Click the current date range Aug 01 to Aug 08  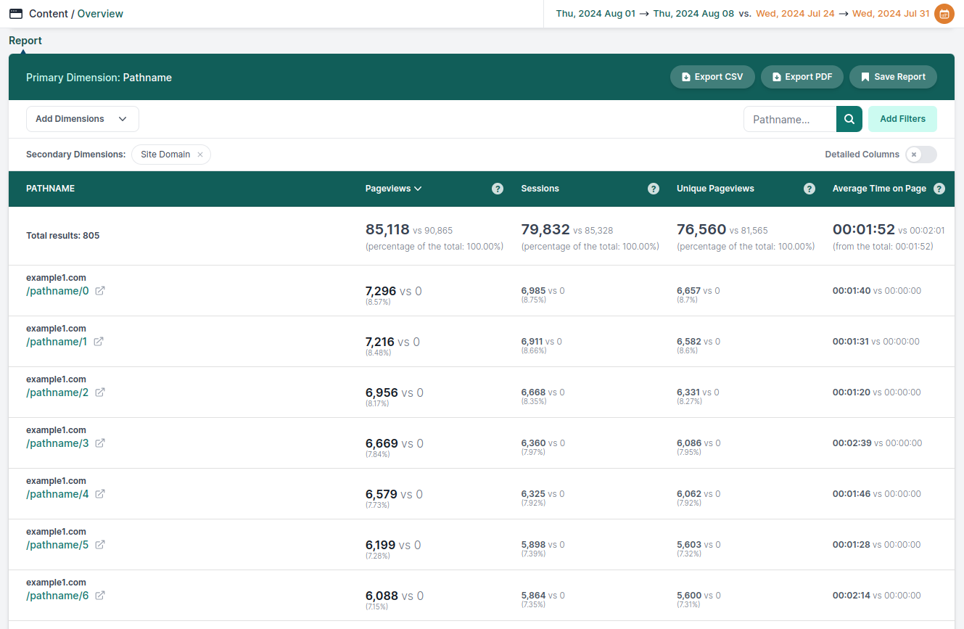[x=645, y=14]
